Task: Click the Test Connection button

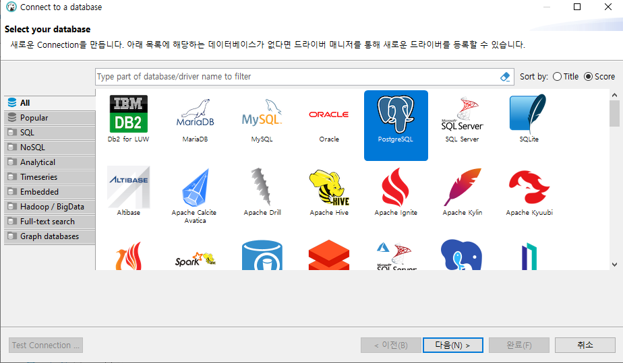Action: pos(46,345)
